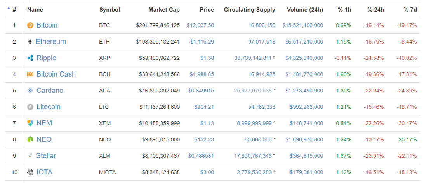The height and width of the screenshot is (183, 431).
Task: Sort table by % 1h column
Action: tap(345, 10)
